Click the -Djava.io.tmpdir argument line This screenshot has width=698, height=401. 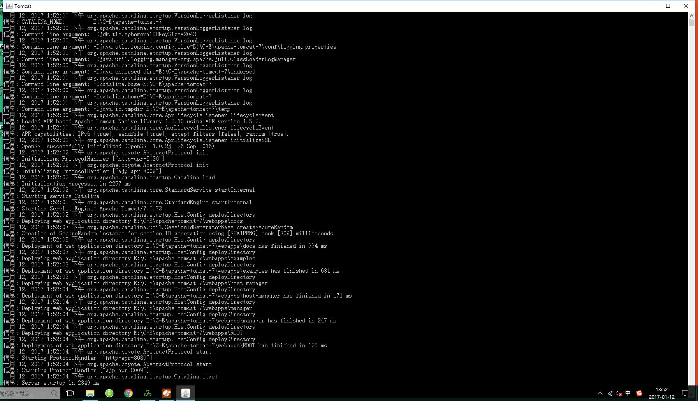[x=117, y=109]
